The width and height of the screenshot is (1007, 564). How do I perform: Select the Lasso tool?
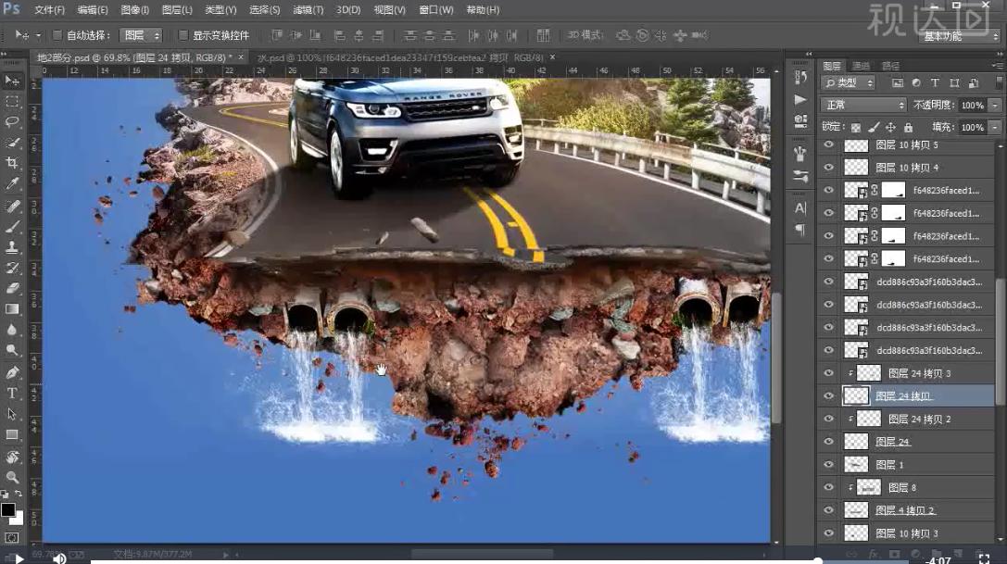[13, 121]
